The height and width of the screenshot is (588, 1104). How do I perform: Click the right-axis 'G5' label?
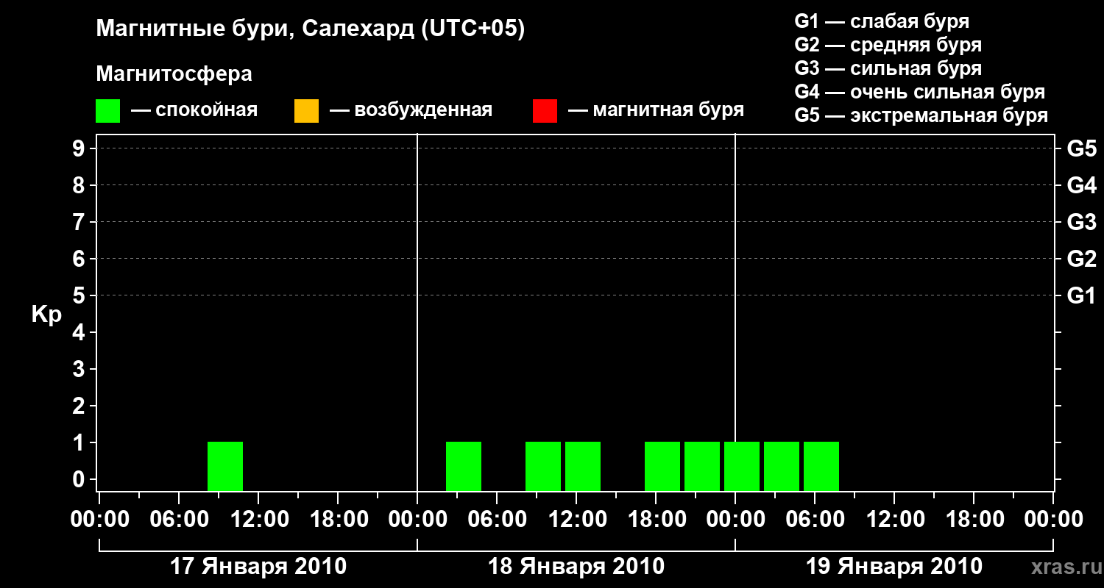click(1081, 148)
